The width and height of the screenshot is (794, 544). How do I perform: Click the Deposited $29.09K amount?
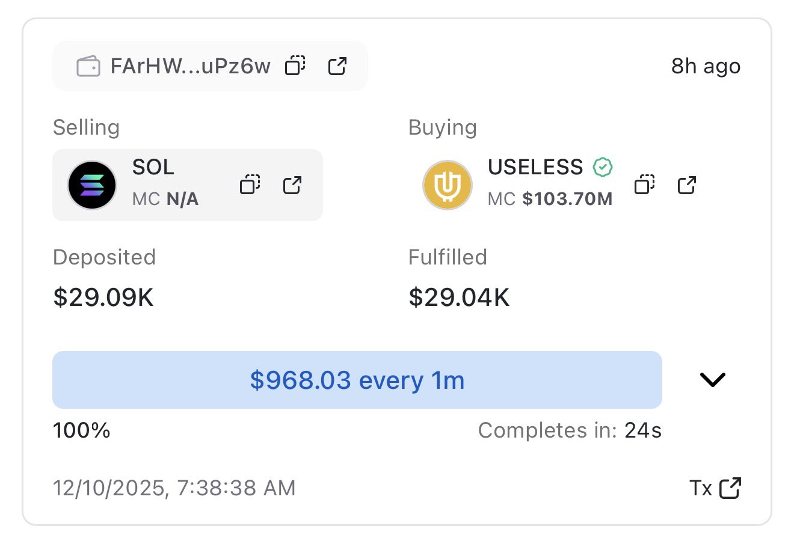(103, 297)
